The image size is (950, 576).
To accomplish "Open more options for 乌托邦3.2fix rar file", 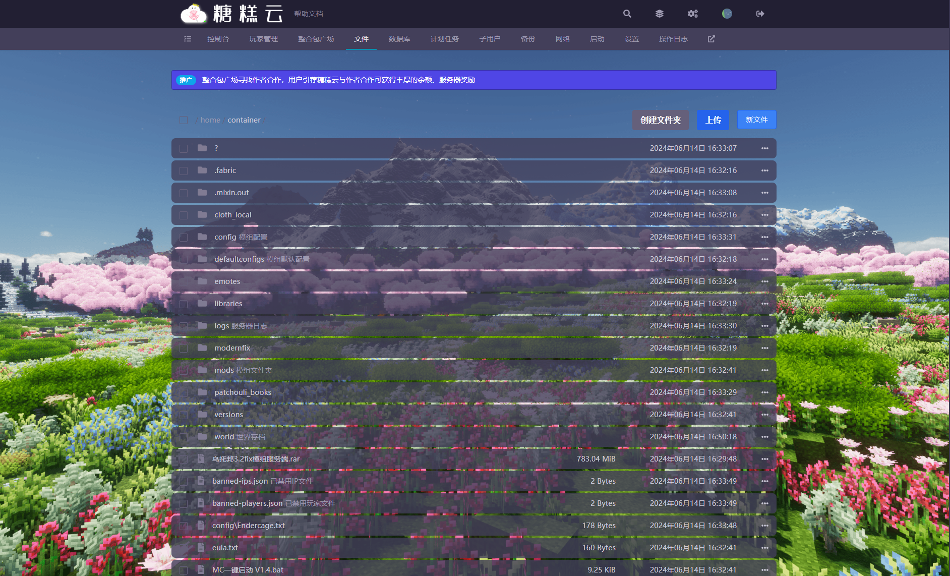I will [x=765, y=459].
